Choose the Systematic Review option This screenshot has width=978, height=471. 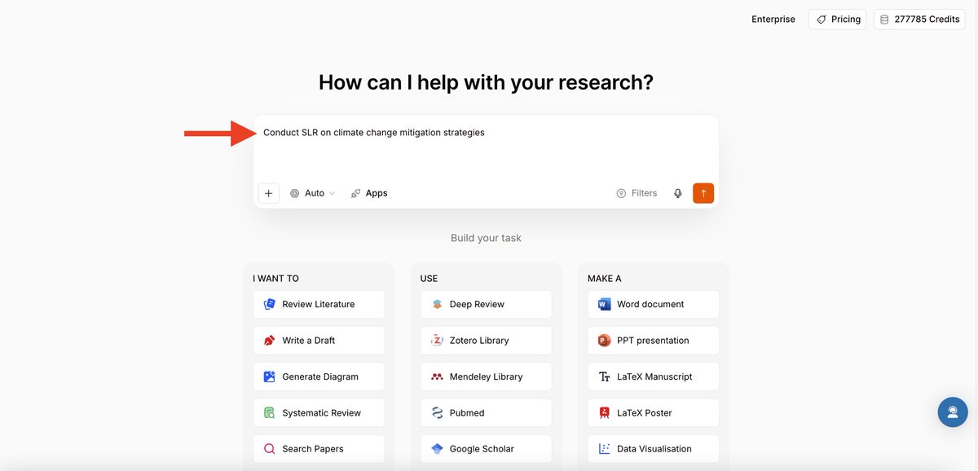pos(319,413)
